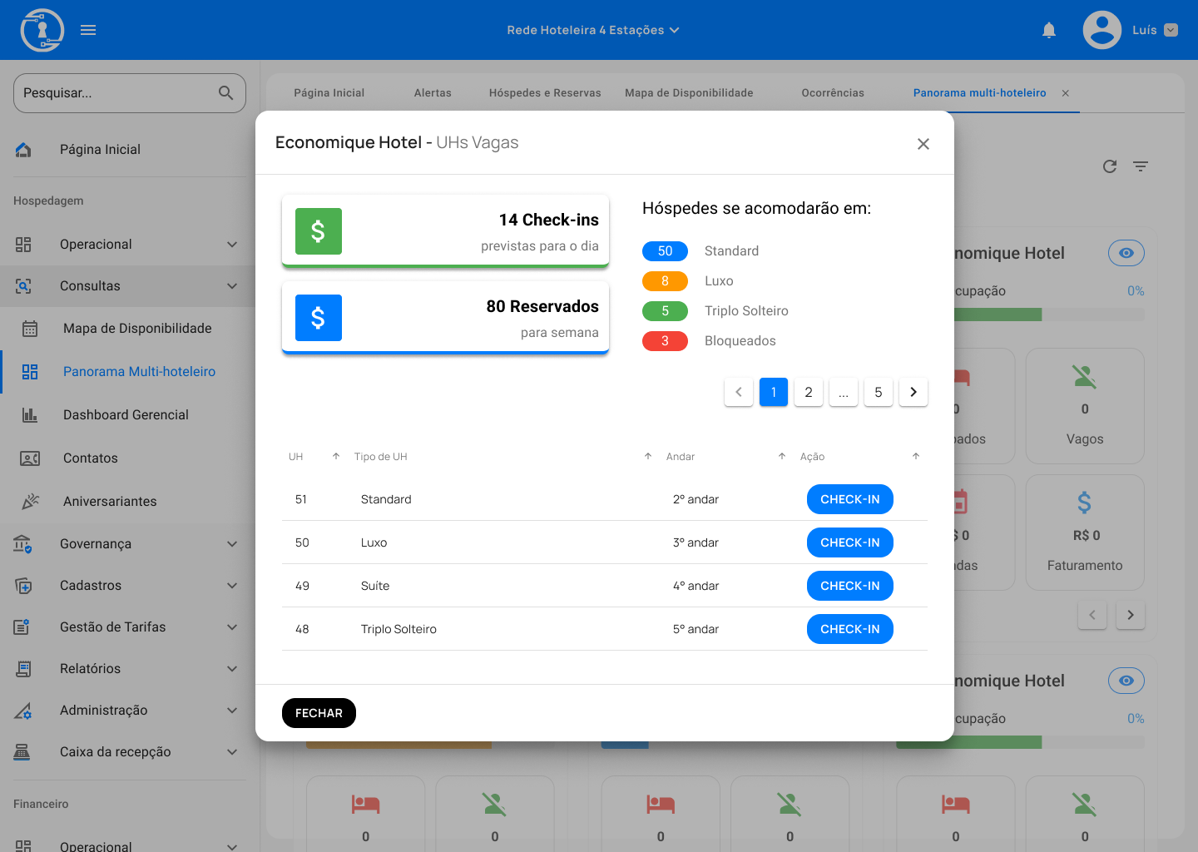Click CHECK-IN for room 51 Standard
This screenshot has height=852, width=1198.
[x=849, y=499]
